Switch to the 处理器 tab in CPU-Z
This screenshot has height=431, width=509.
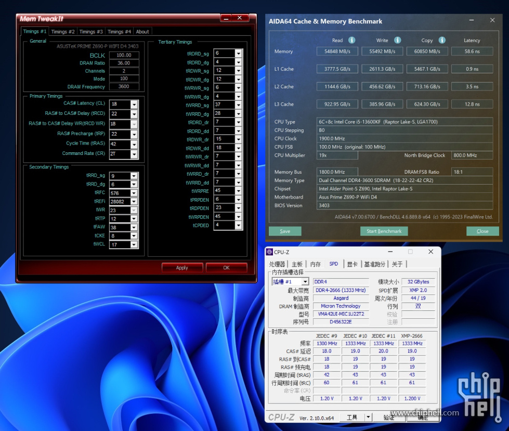[277, 264]
